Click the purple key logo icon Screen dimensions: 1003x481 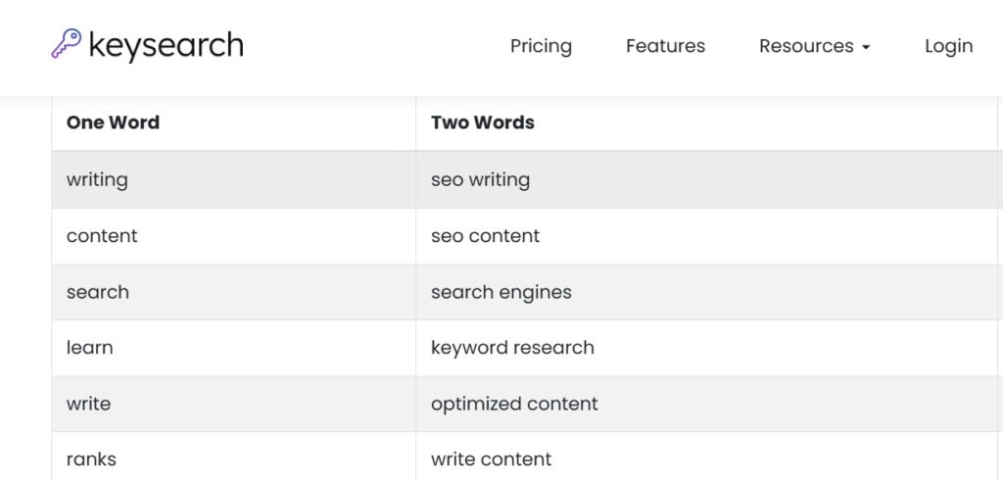click(x=66, y=43)
